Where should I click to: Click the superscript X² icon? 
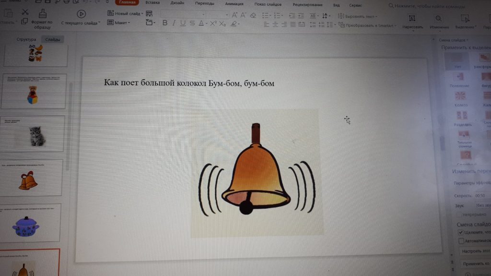[x=213, y=23]
